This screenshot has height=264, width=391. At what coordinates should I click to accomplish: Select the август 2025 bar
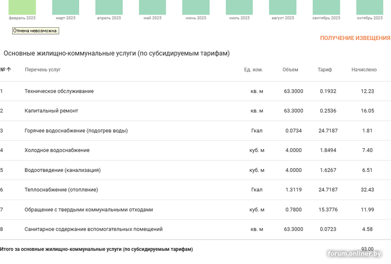coord(282,7)
